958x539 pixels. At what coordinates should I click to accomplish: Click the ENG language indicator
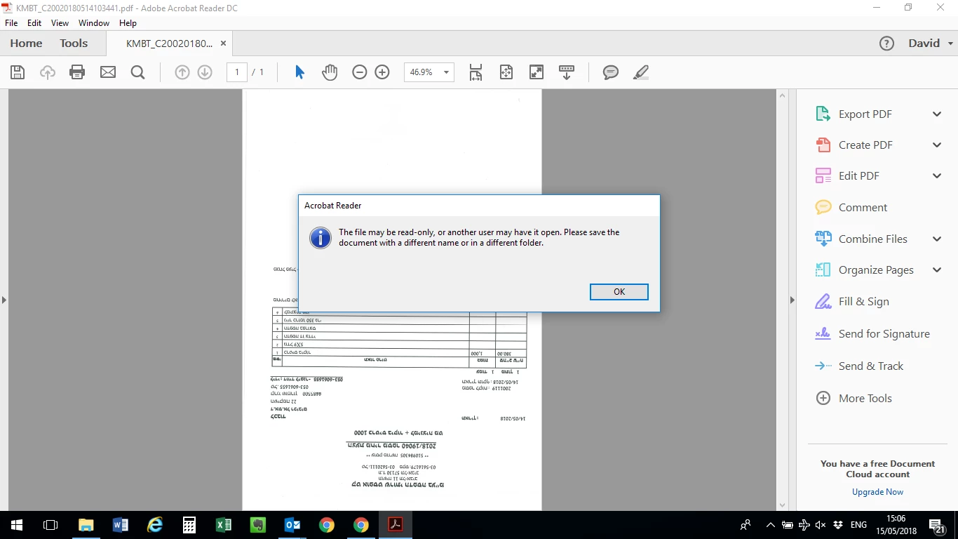point(858,525)
